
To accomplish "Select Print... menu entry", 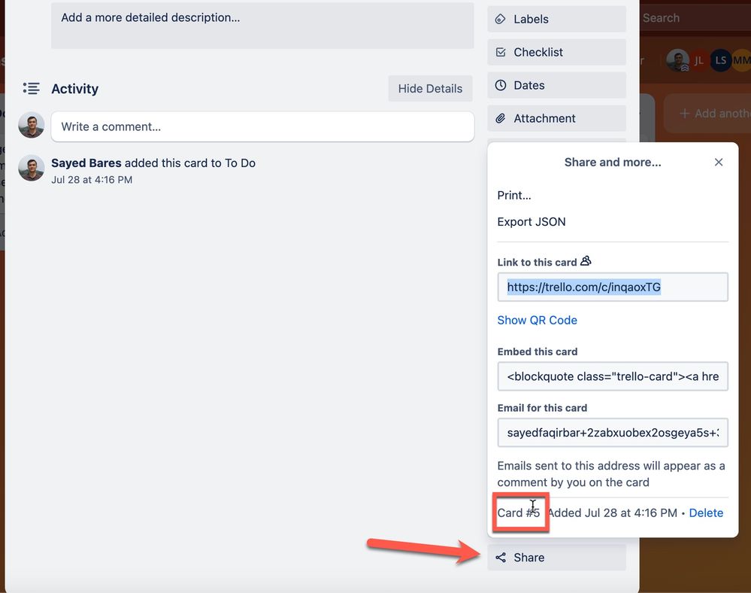I will (514, 196).
